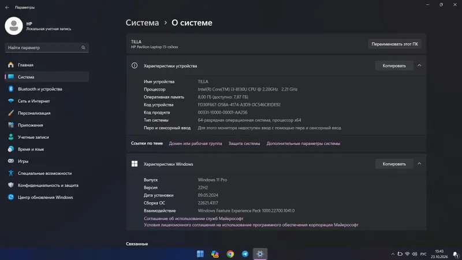The height and width of the screenshot is (260, 462).
Task: Open Время и язык settings
Action: (47, 150)
